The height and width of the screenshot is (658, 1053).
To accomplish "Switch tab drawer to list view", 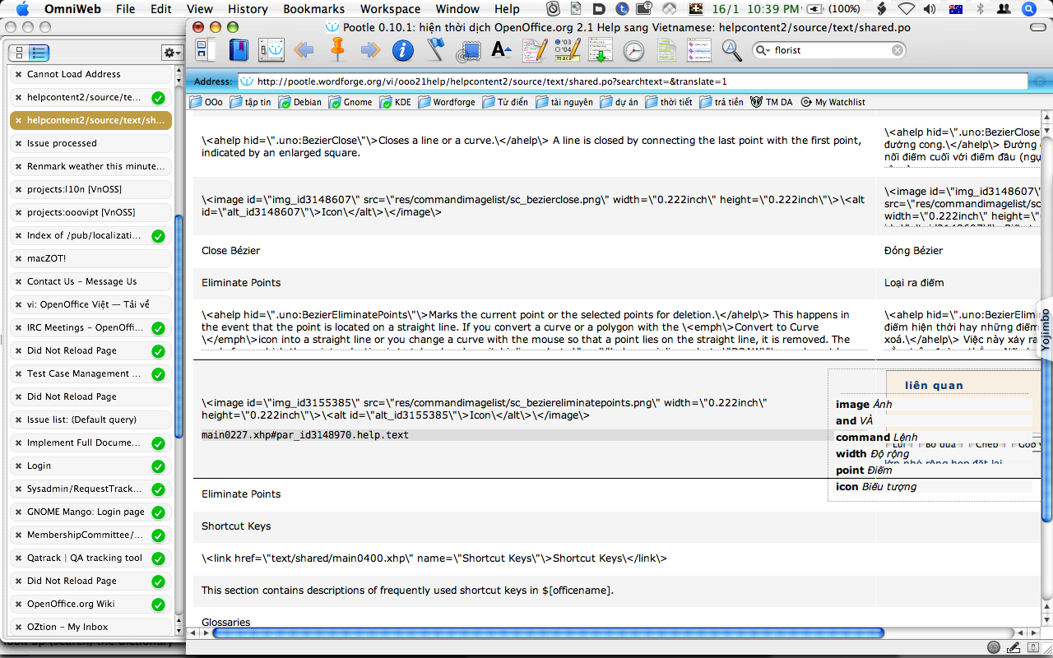I will (39, 53).
